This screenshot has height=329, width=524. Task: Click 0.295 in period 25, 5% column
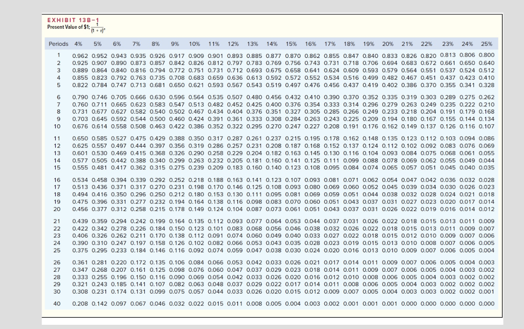[100, 250]
